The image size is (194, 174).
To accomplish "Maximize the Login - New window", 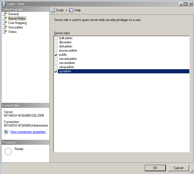I will (186, 4).
